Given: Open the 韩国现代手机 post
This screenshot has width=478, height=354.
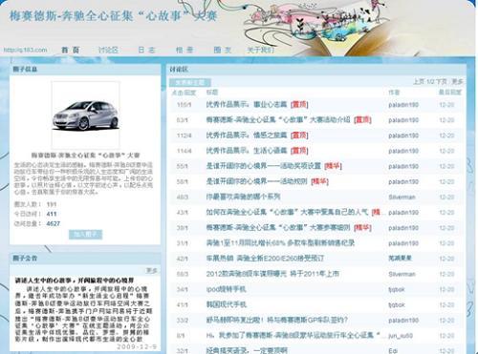Looking at the screenshot, I should [227, 304].
